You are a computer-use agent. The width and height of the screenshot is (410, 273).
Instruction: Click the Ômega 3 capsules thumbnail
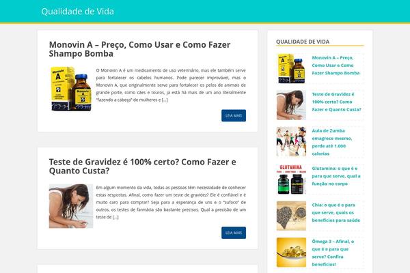click(x=291, y=253)
